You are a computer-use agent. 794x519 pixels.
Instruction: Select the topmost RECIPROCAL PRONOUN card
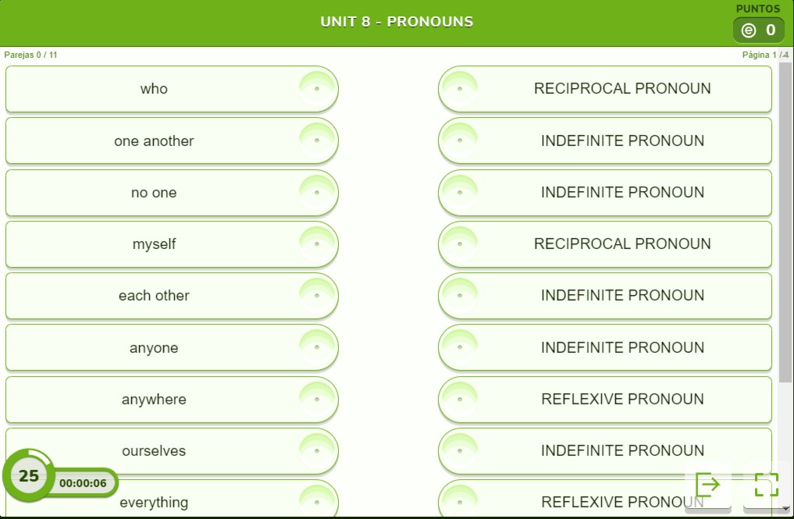(621, 89)
